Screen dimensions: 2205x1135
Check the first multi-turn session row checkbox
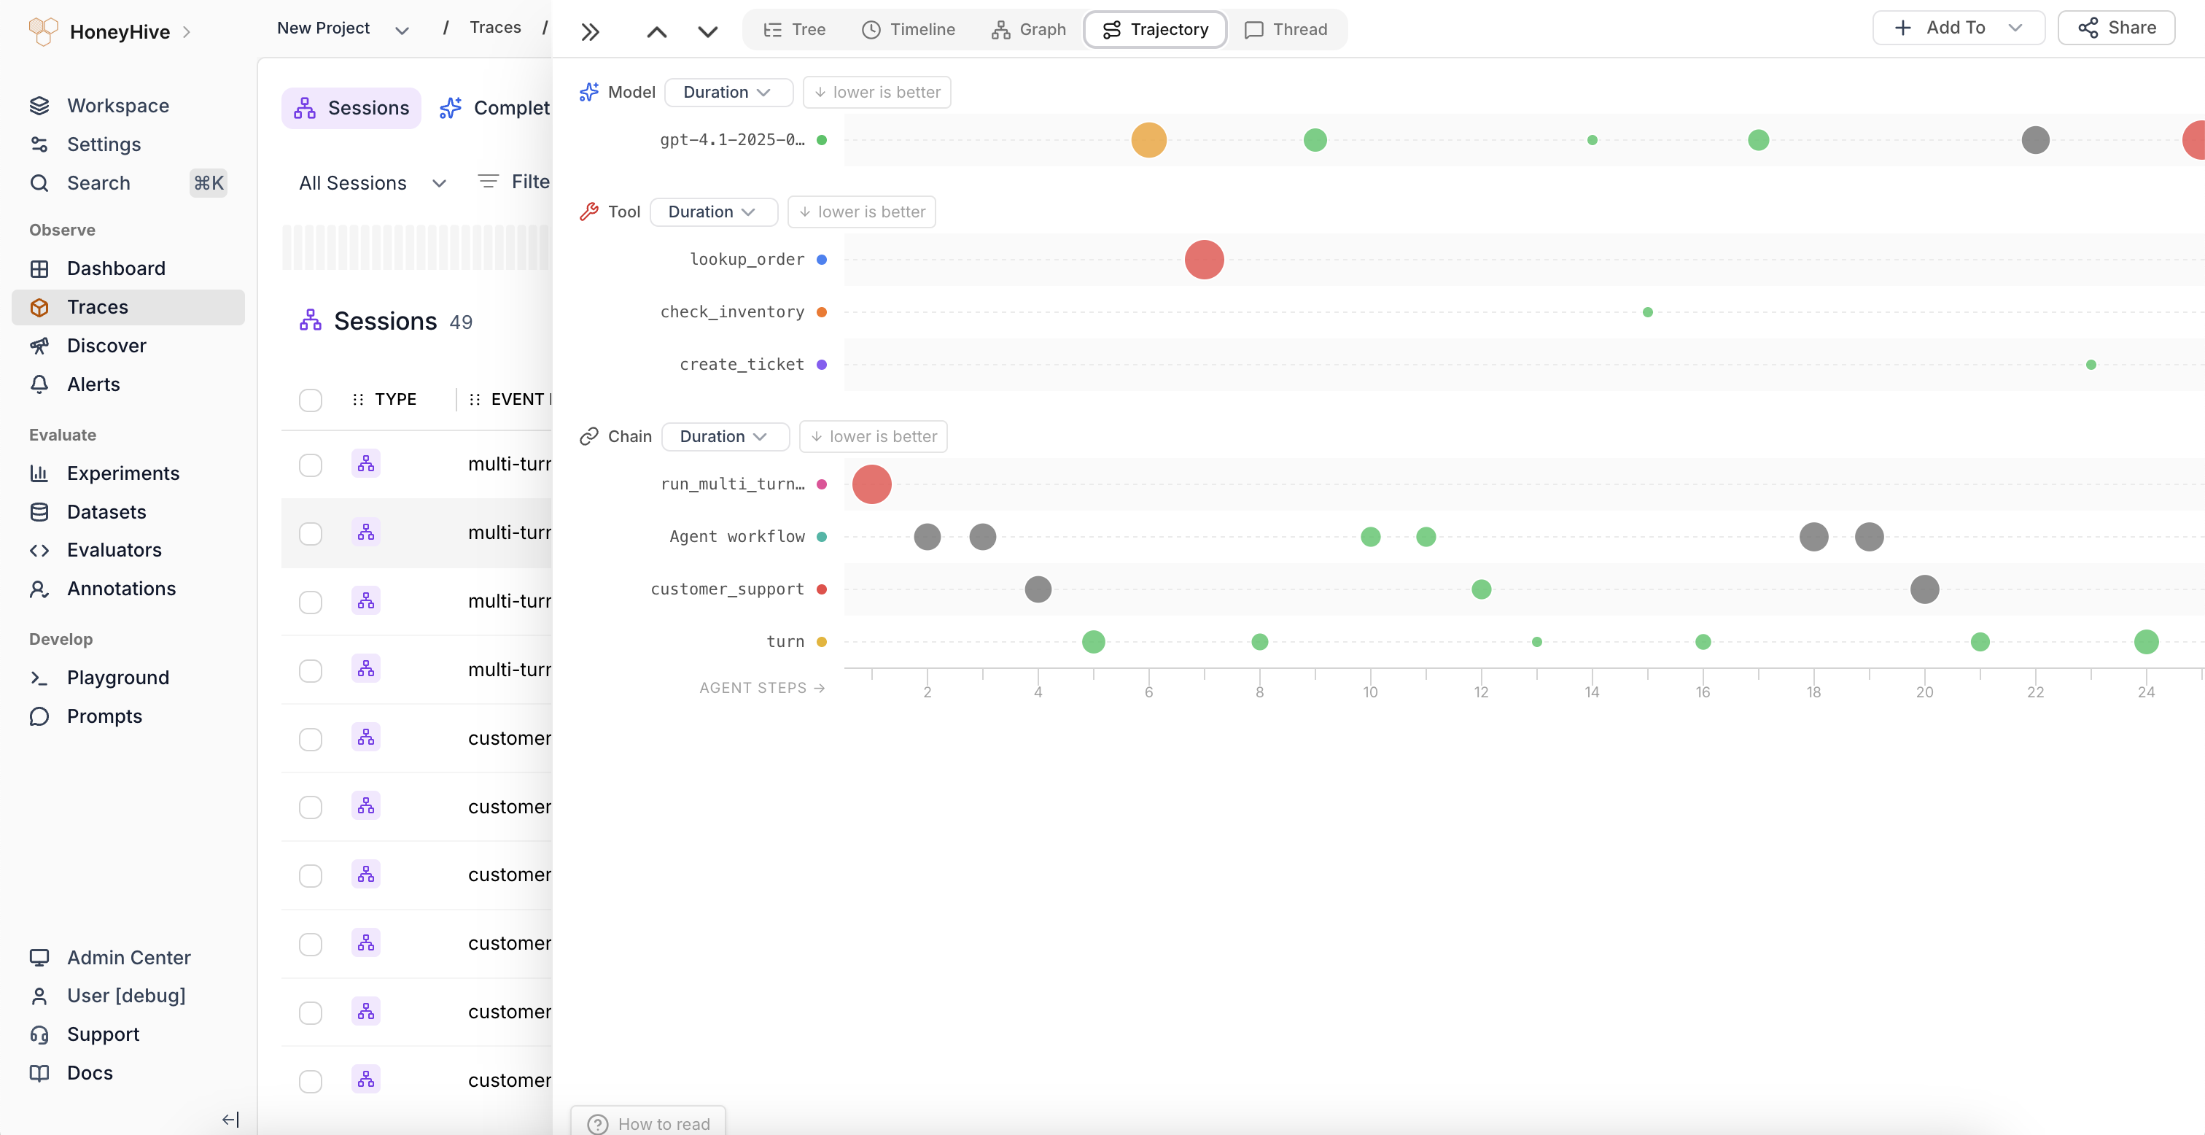pos(311,465)
